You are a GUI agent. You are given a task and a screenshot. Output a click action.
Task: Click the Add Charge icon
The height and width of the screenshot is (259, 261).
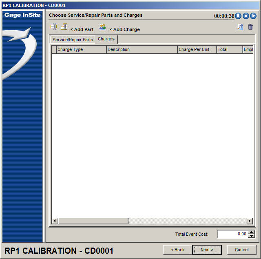[x=102, y=27]
